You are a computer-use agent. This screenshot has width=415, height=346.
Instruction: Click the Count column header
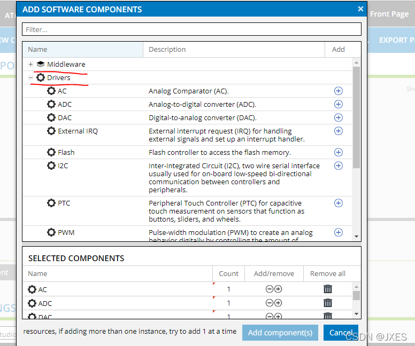[x=228, y=273]
